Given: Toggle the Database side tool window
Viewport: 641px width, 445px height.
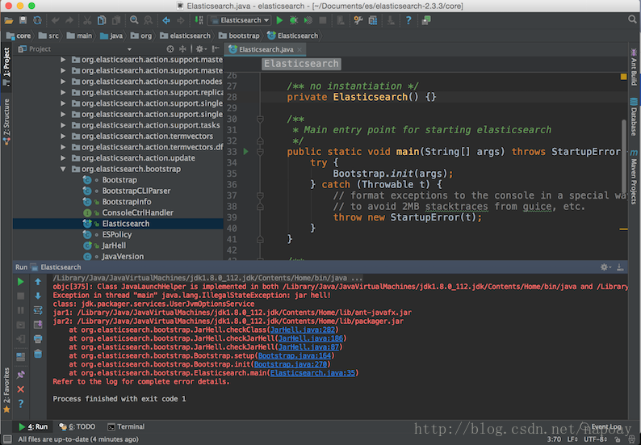Looking at the screenshot, I should point(634,117).
